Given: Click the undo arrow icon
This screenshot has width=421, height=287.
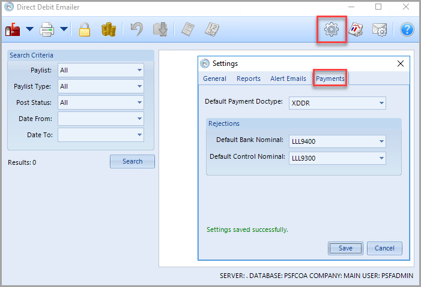Looking at the screenshot, I should [137, 29].
